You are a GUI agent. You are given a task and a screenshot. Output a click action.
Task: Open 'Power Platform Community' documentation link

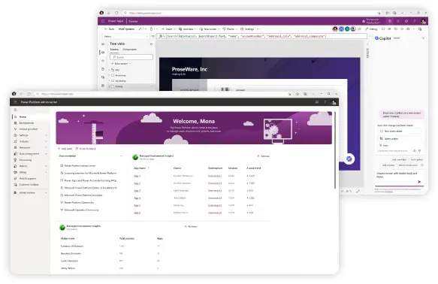point(79,203)
